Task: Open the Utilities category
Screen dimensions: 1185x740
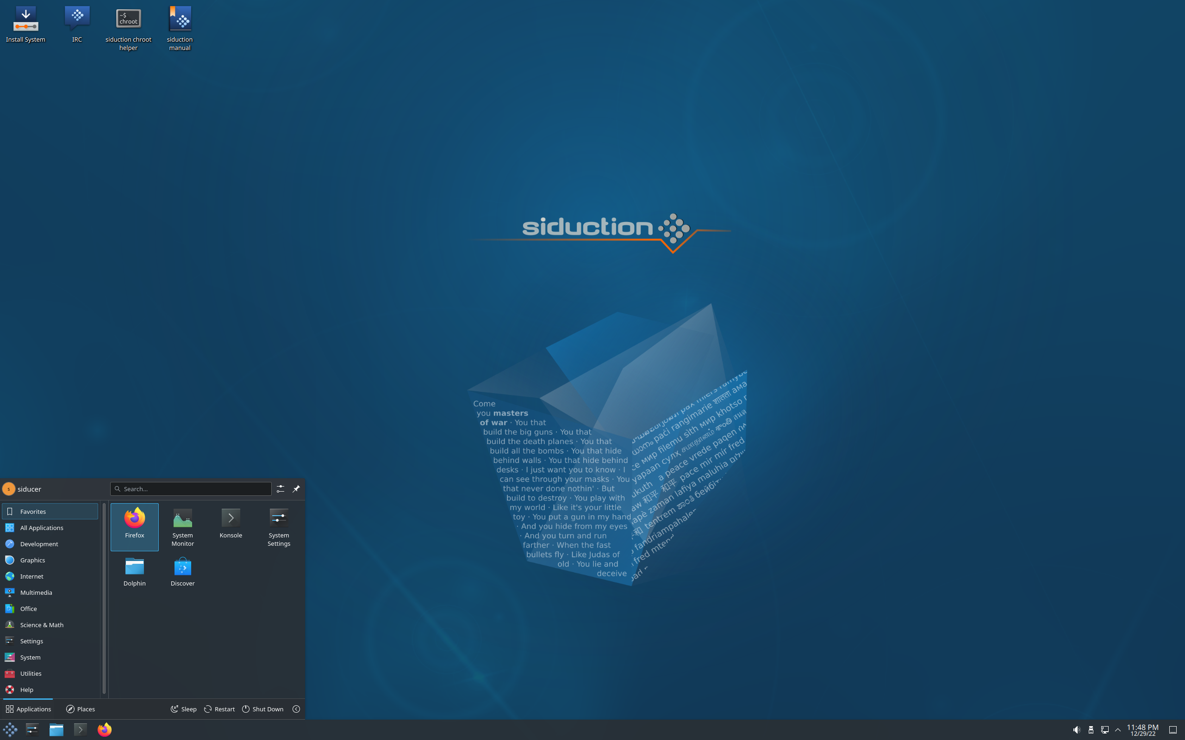Action: [x=50, y=673]
